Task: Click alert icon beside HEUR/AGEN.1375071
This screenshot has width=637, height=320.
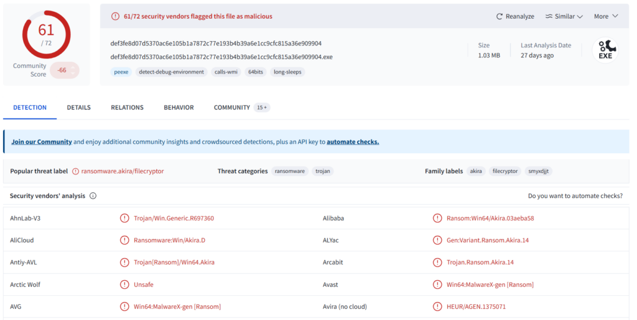Action: (437, 306)
